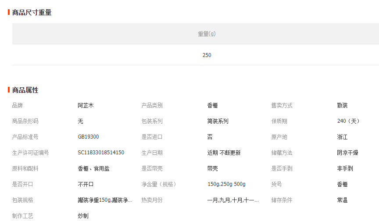Click the weight value 250 in table
Screen dimensions: 379x221
[x=207, y=55]
